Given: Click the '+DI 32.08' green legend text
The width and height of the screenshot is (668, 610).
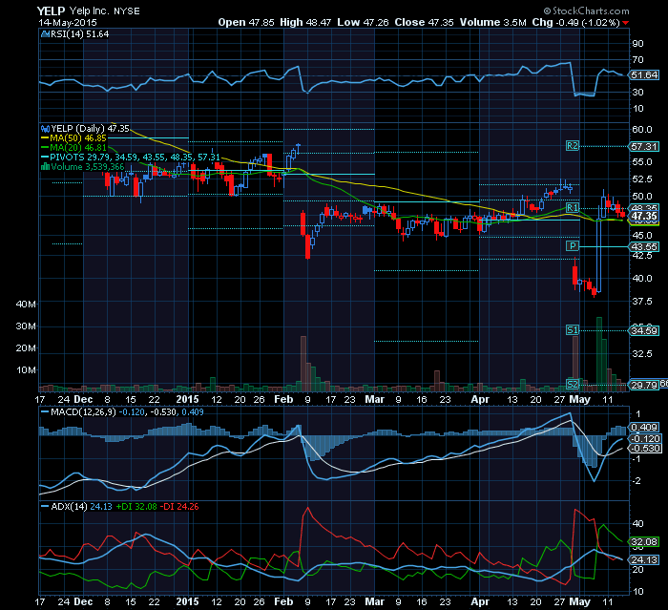Looking at the screenshot, I should tap(136, 507).
